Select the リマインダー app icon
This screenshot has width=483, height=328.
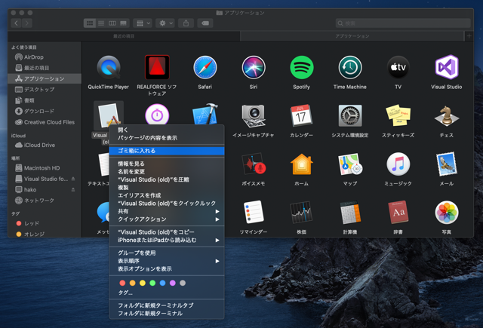click(254, 213)
